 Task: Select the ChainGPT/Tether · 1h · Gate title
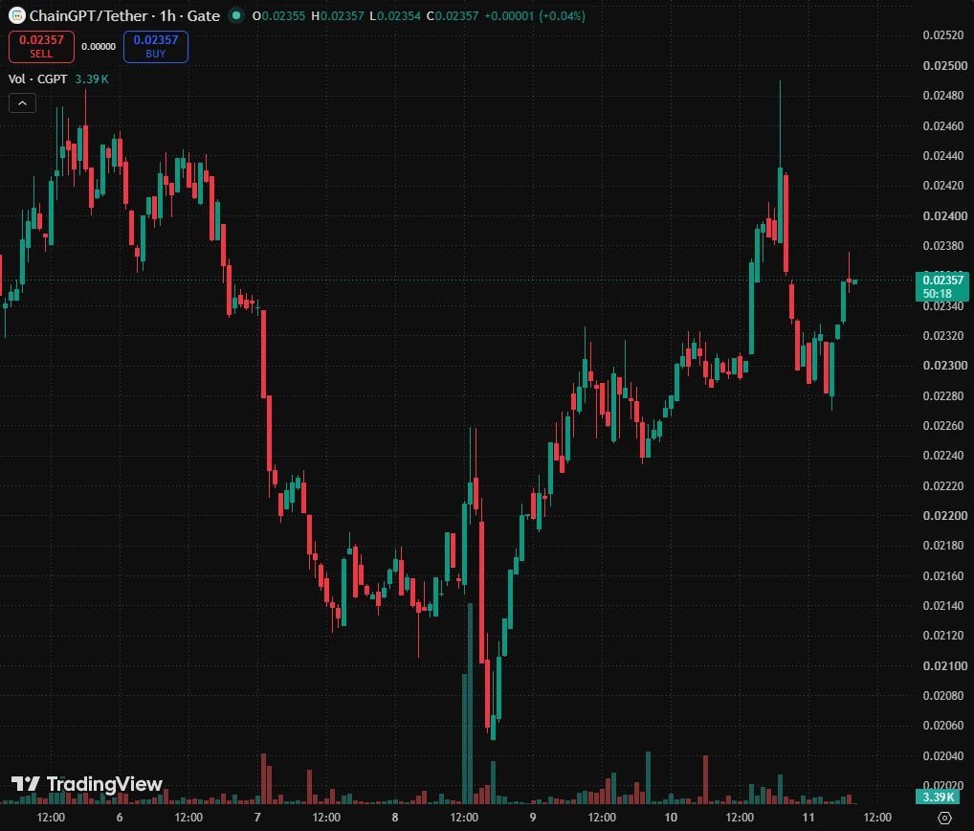[x=124, y=15]
